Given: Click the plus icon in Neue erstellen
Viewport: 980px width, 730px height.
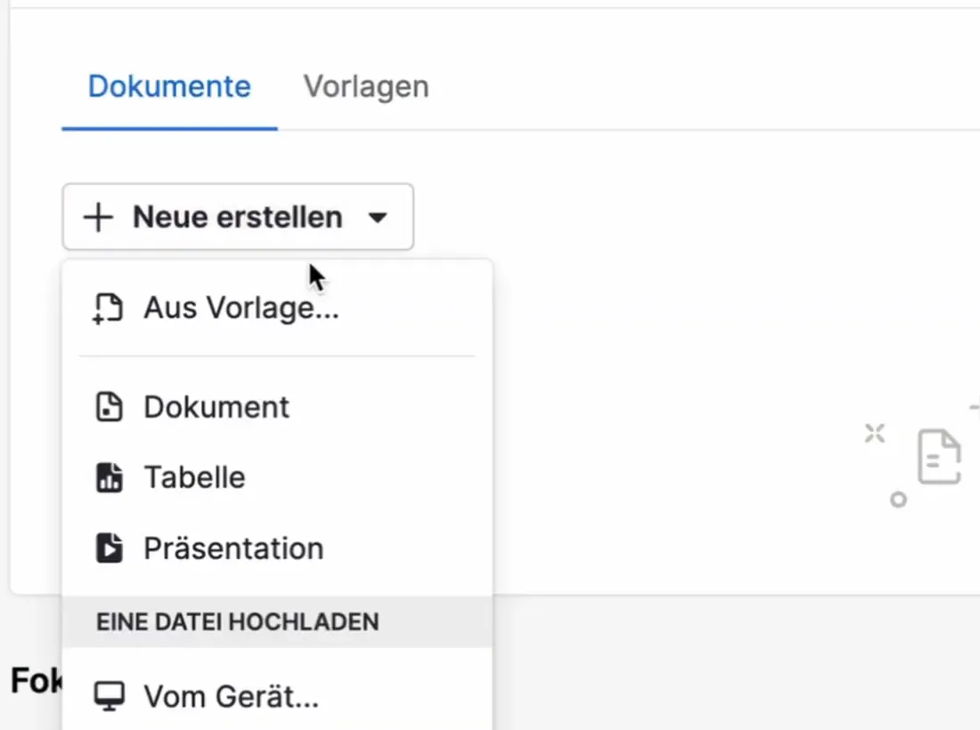Looking at the screenshot, I should click(98, 217).
